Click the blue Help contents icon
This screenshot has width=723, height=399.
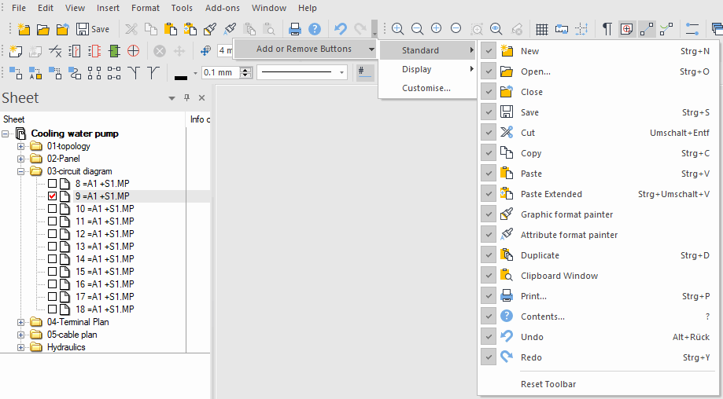pos(315,29)
